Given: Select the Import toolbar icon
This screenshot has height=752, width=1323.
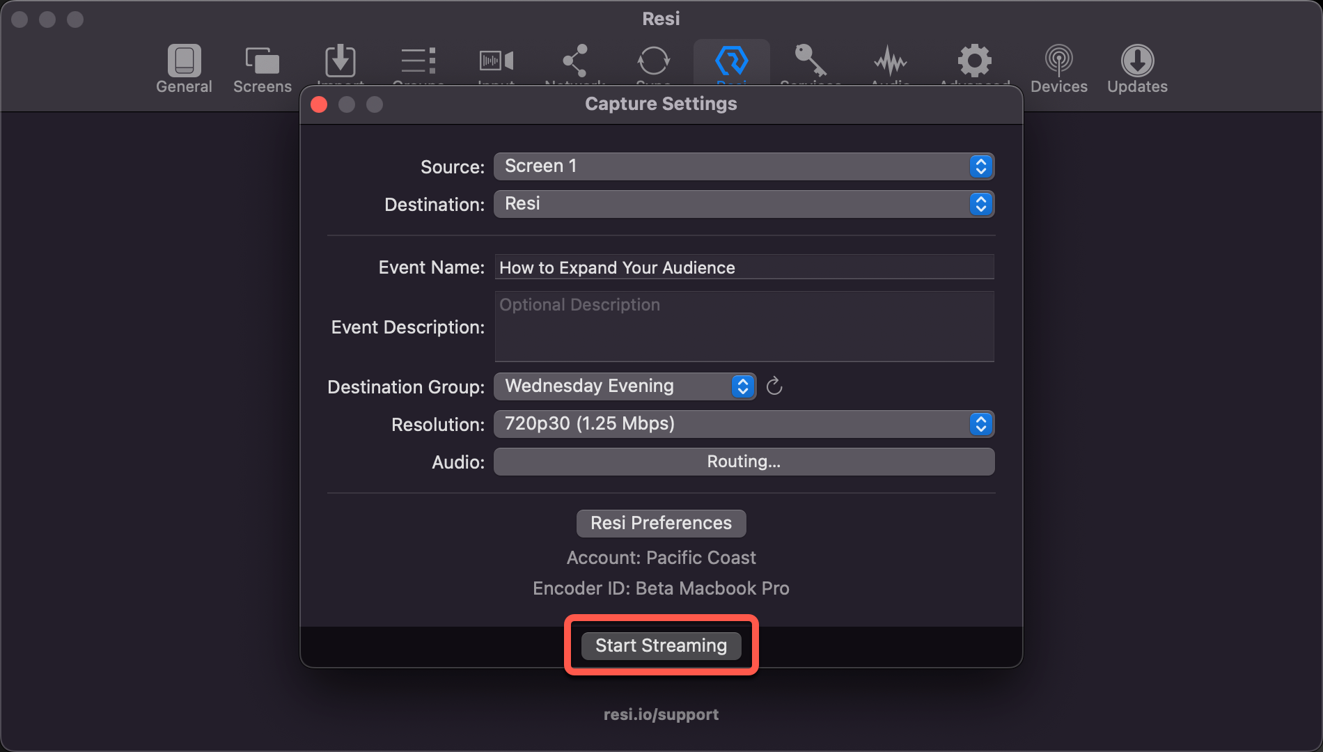Looking at the screenshot, I should click(x=340, y=63).
